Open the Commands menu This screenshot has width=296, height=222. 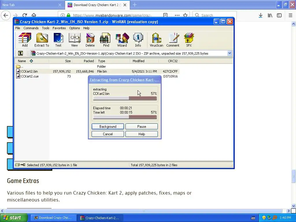click(31, 28)
